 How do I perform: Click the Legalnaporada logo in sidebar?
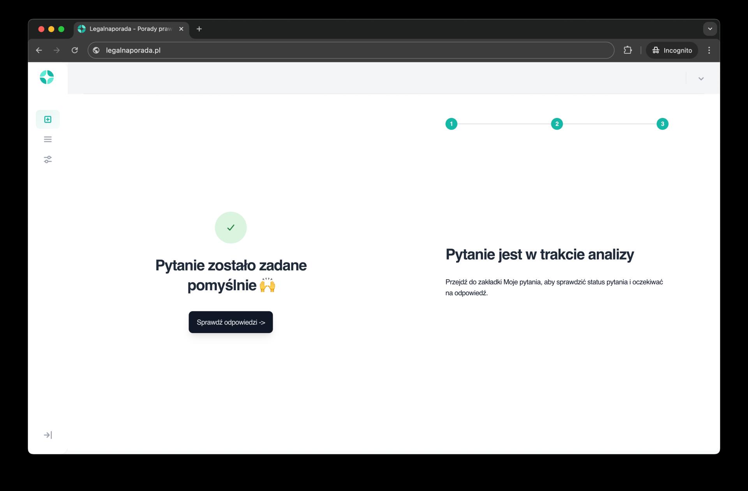[47, 77]
